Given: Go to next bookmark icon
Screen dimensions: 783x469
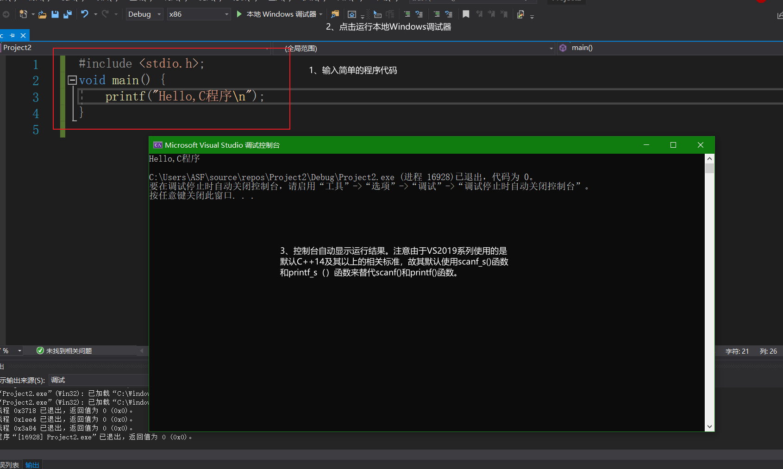Looking at the screenshot, I should [492, 14].
